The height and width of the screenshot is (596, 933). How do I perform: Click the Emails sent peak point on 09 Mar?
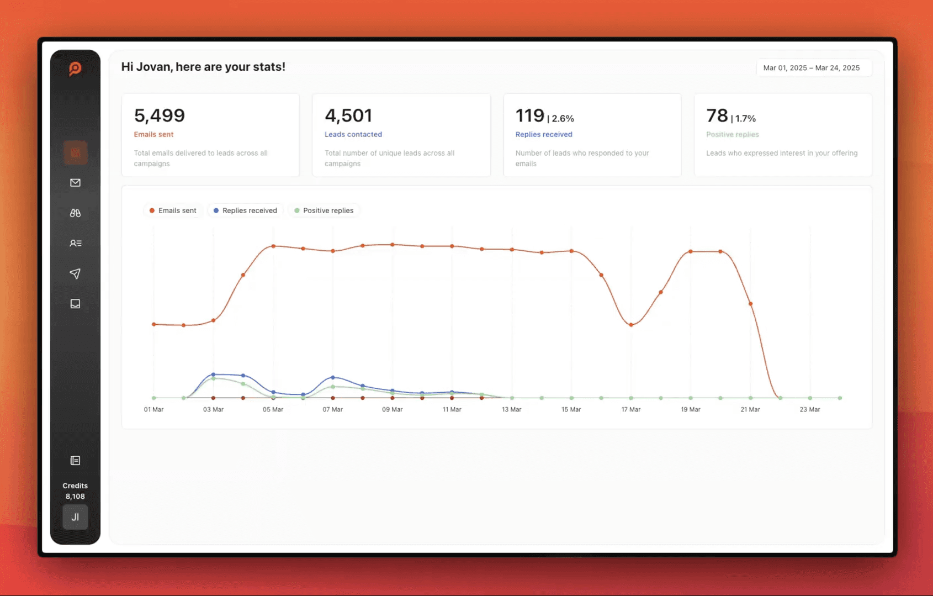[x=393, y=245]
